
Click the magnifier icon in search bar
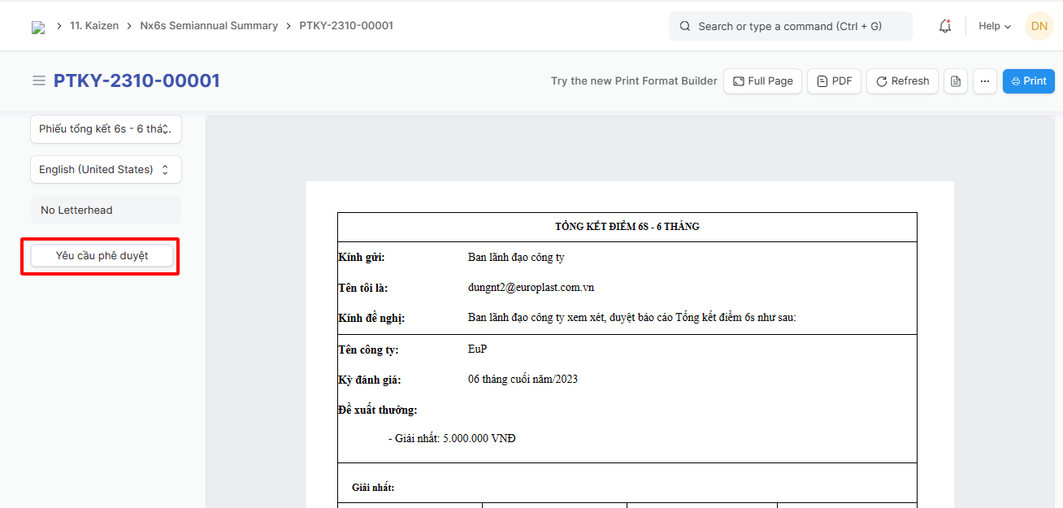[x=685, y=26]
